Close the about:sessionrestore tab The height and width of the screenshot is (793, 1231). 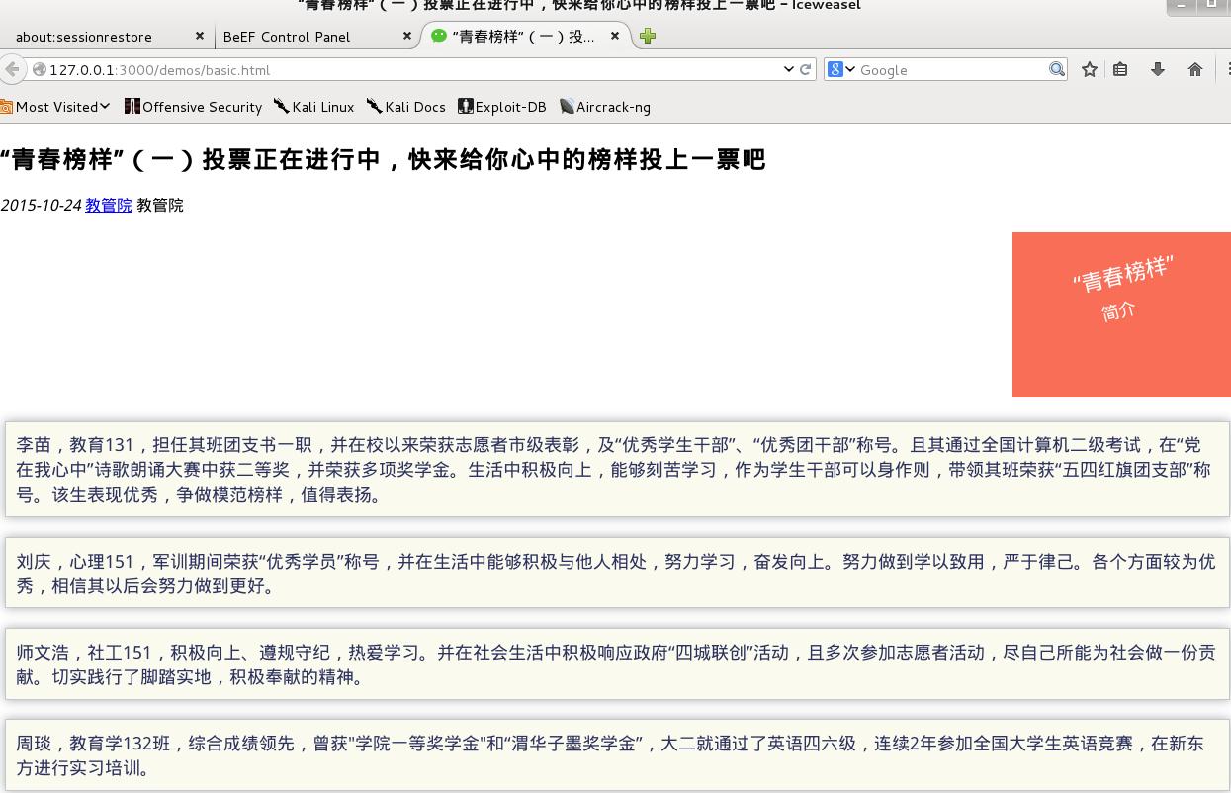[200, 36]
